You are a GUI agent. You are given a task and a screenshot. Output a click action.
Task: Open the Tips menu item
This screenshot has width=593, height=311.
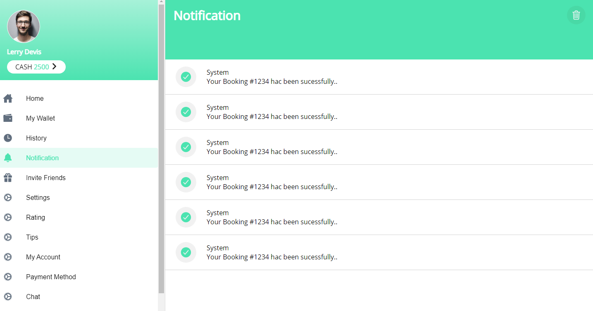pos(32,237)
